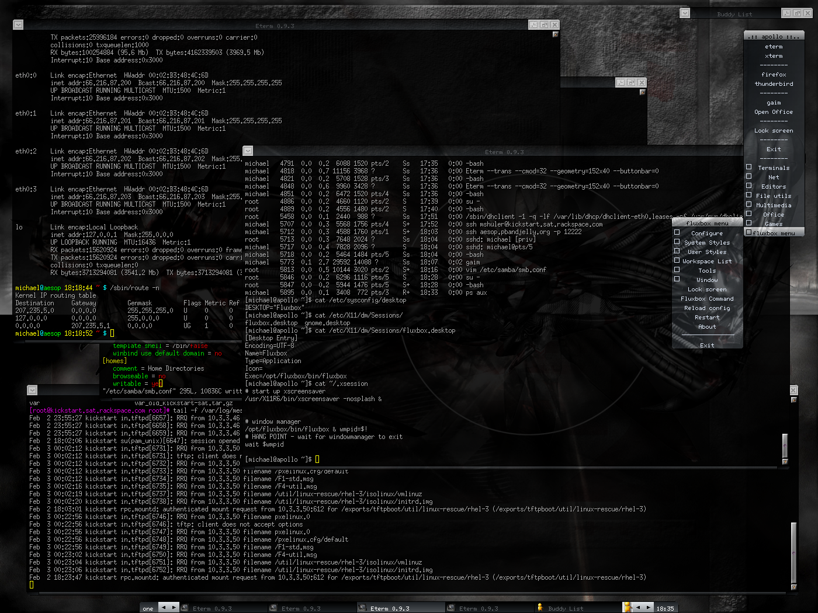Launch Open Office from the apollo menu
Screen dimensions: 818x613
coord(774,112)
